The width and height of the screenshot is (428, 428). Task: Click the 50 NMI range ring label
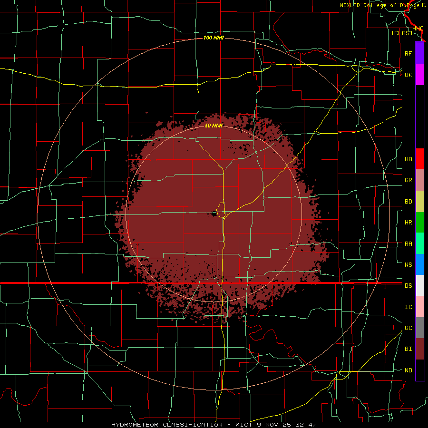pos(214,126)
